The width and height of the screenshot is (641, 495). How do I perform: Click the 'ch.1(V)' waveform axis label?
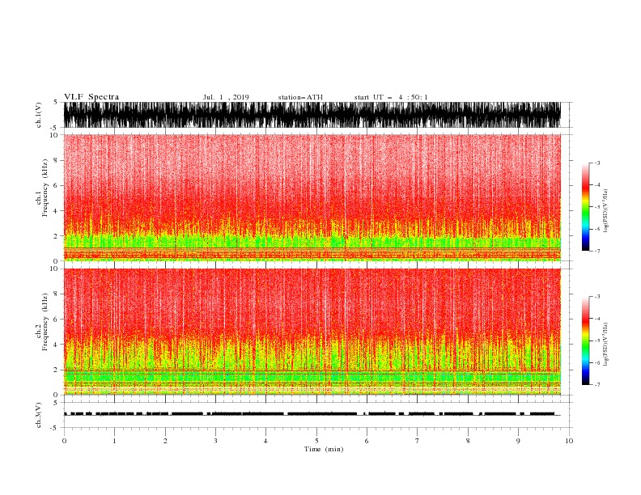[x=39, y=115]
